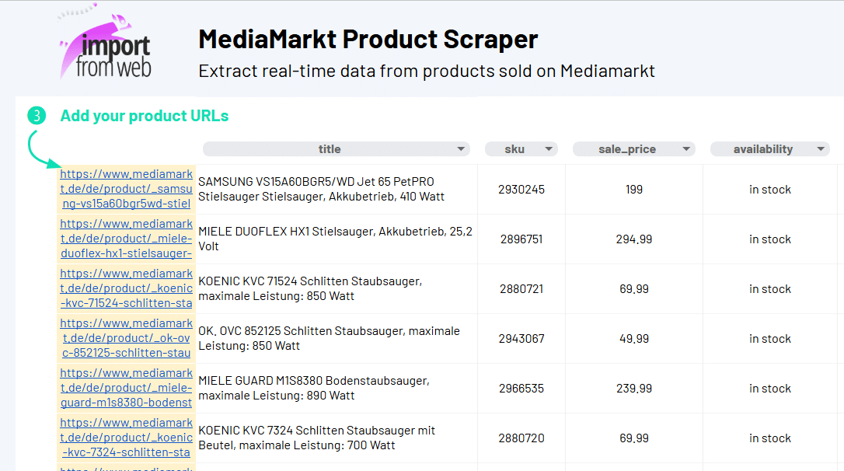Open the OK OVC 852125 product link
The height and width of the screenshot is (471, 844).
[126, 339]
